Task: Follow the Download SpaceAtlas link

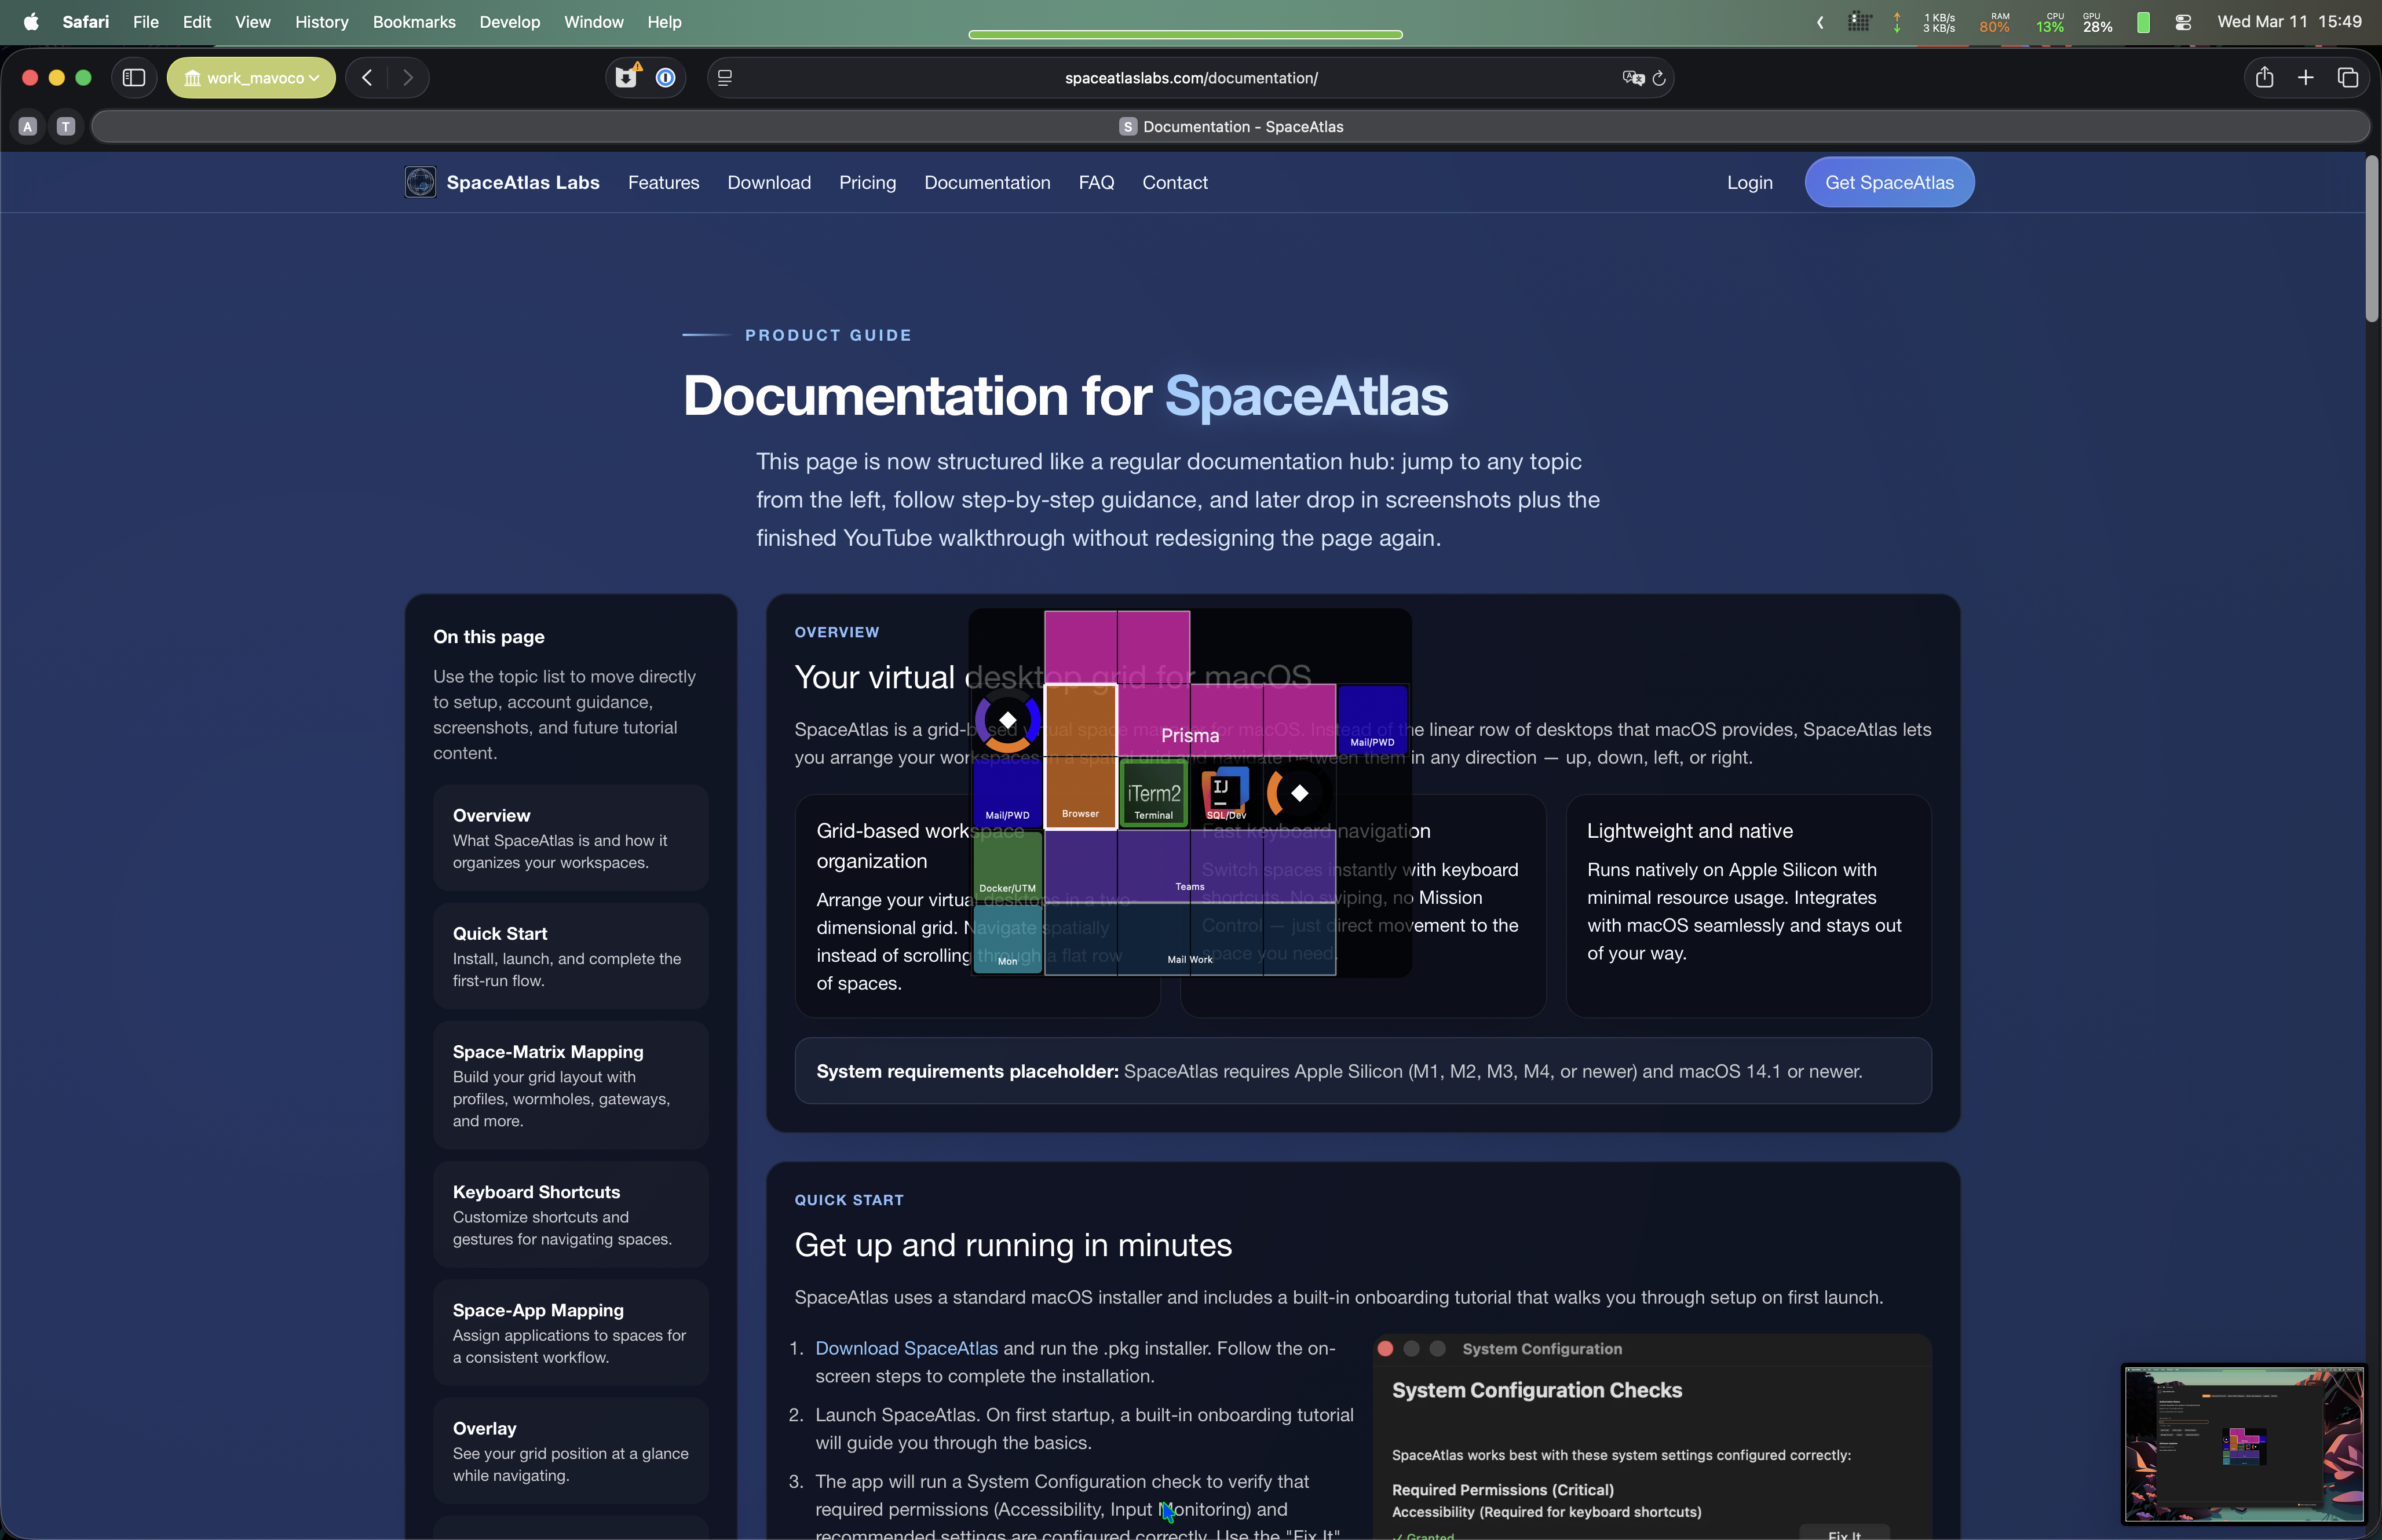Action: pos(905,1348)
